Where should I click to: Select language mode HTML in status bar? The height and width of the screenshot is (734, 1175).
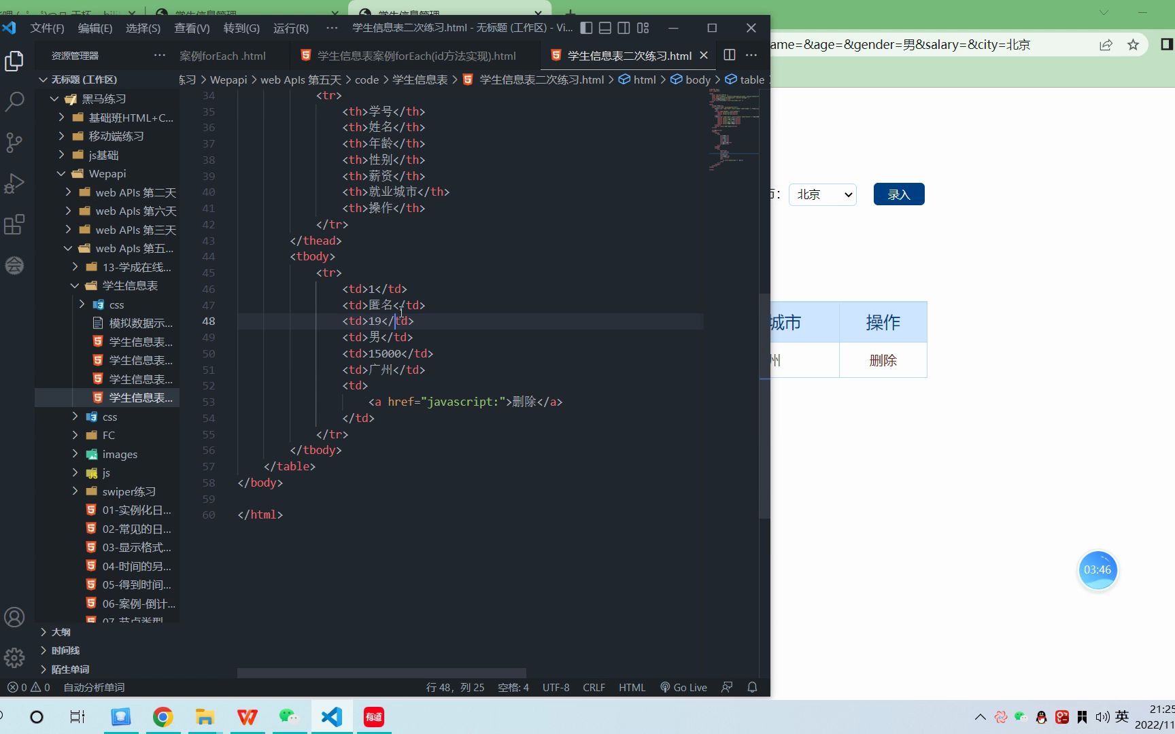(632, 687)
